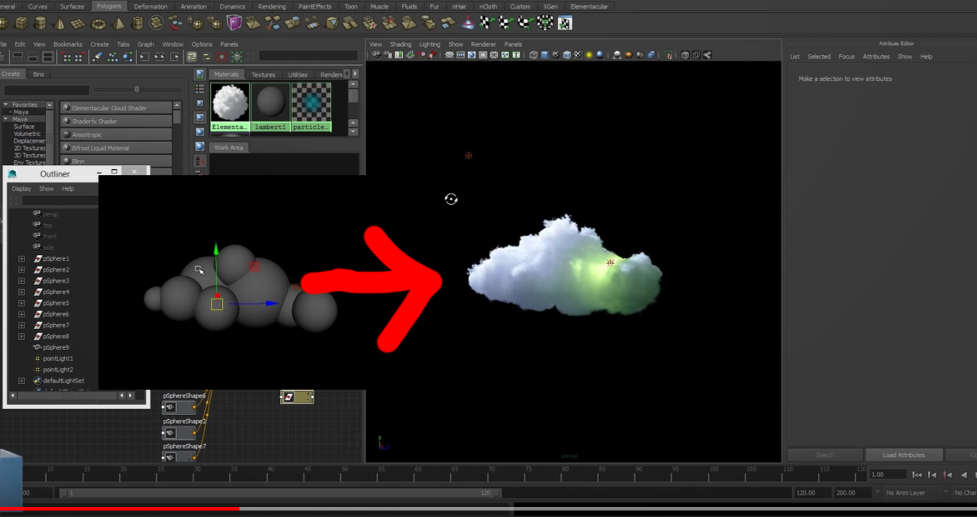The height and width of the screenshot is (517, 977).
Task: Click the purple cube shelf icon
Action: pyautogui.click(x=233, y=23)
